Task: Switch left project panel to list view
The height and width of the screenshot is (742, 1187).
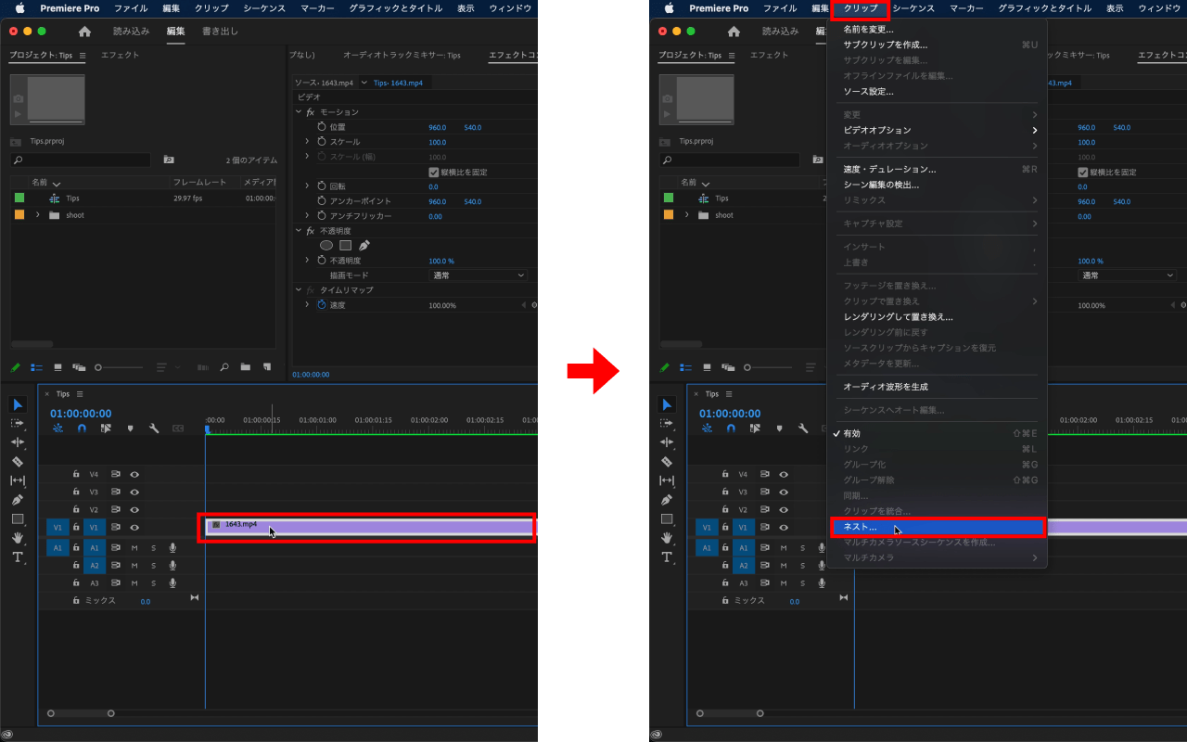Action: point(37,367)
